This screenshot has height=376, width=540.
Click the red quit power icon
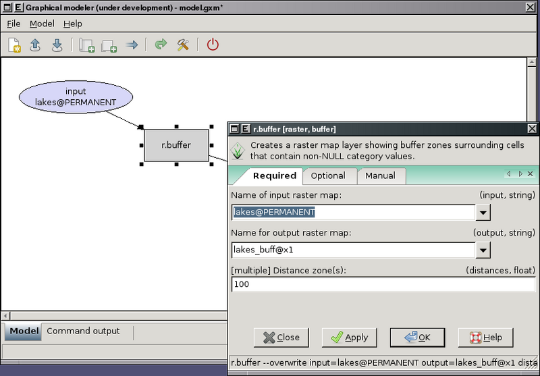point(213,45)
